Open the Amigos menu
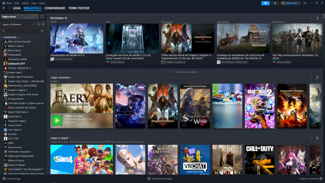 pos(25,3)
